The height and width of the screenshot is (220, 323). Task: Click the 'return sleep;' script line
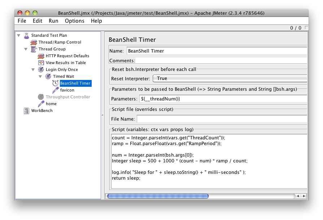[126, 178]
